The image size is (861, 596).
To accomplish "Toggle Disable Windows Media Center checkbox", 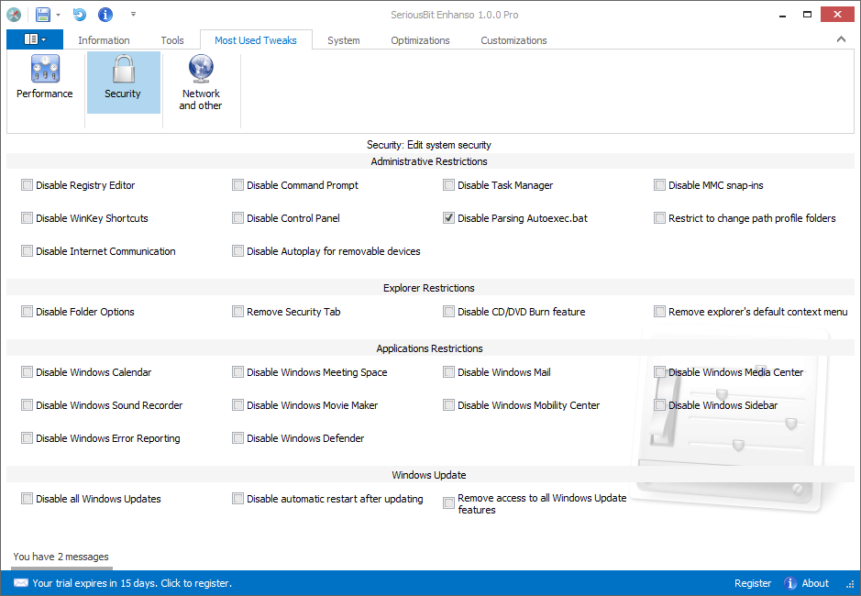I will pyautogui.click(x=659, y=372).
